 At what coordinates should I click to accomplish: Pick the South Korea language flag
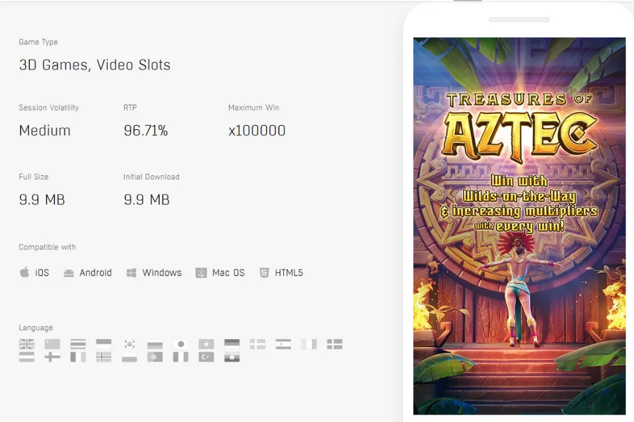click(x=129, y=344)
